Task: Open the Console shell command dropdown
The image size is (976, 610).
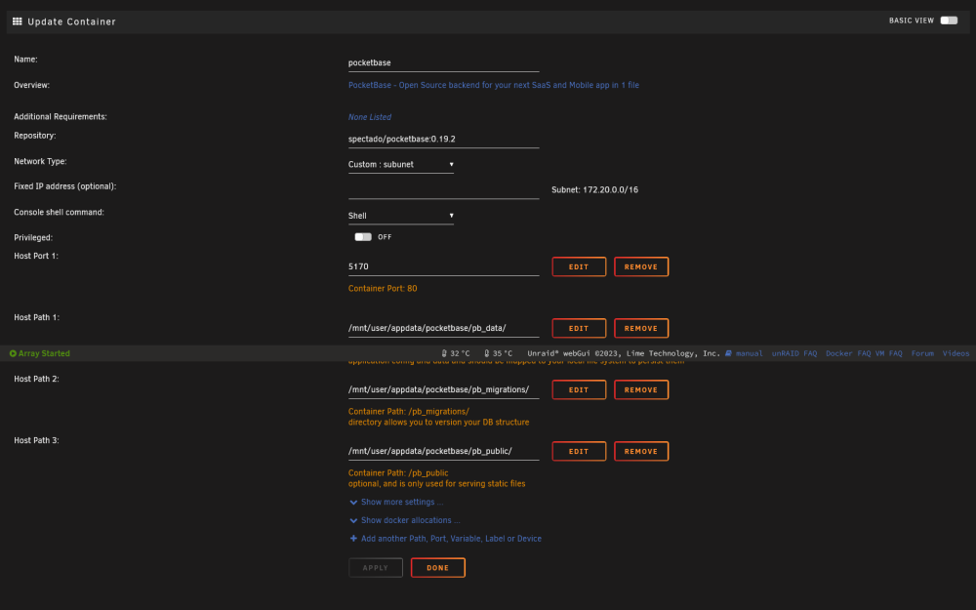Action: (x=401, y=216)
